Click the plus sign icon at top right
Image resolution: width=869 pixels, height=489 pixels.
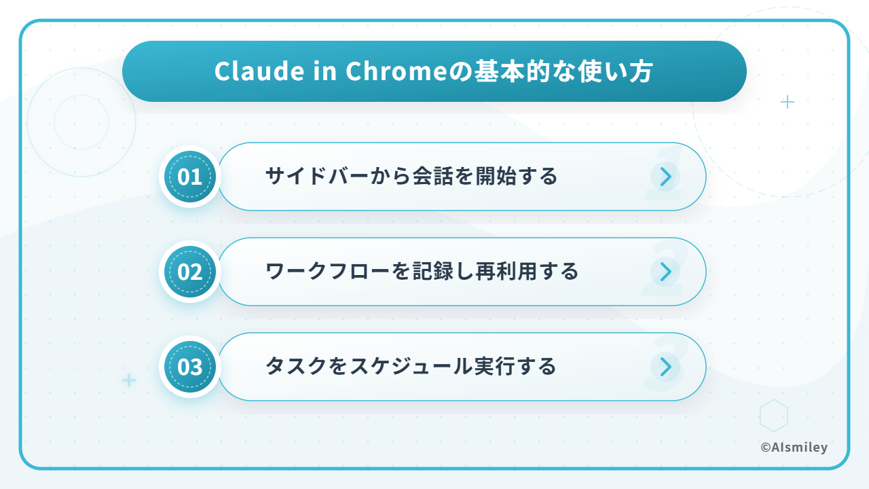pos(788,102)
